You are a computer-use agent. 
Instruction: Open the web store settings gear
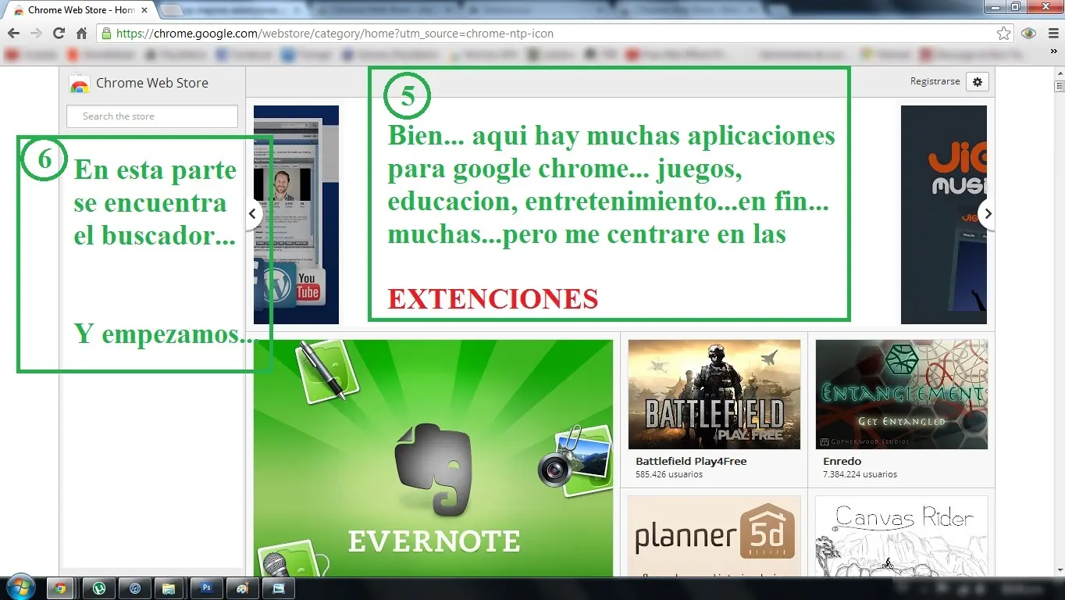pos(978,81)
